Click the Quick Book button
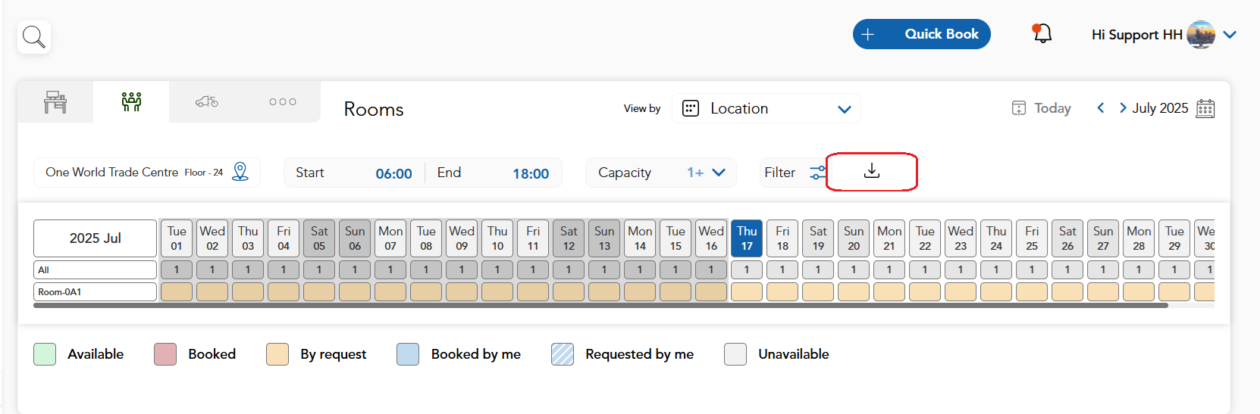The width and height of the screenshot is (1260, 414). click(x=921, y=34)
